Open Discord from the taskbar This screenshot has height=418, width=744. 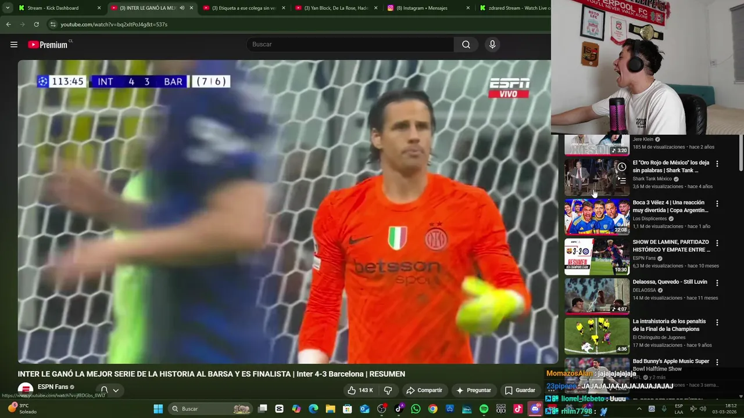tap(535, 409)
